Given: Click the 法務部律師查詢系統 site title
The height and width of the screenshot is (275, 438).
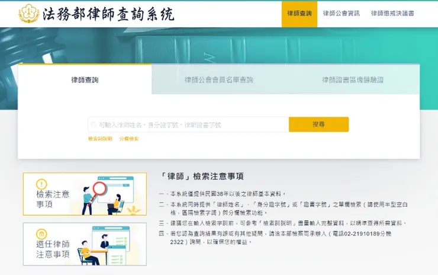Looking at the screenshot, I should coord(109,14).
